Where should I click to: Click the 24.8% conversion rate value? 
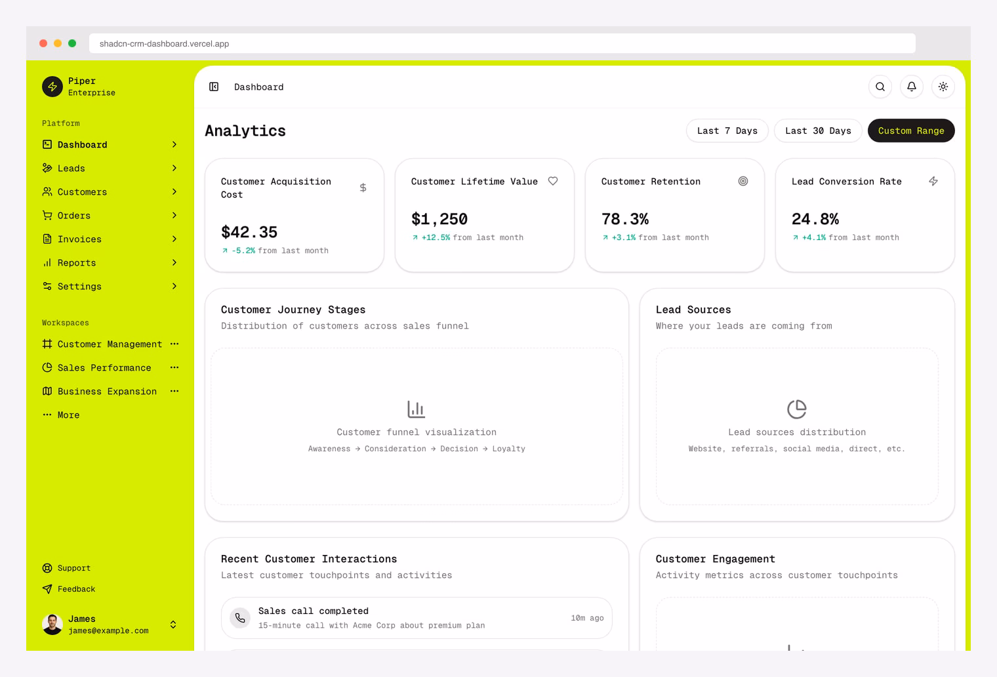click(815, 219)
